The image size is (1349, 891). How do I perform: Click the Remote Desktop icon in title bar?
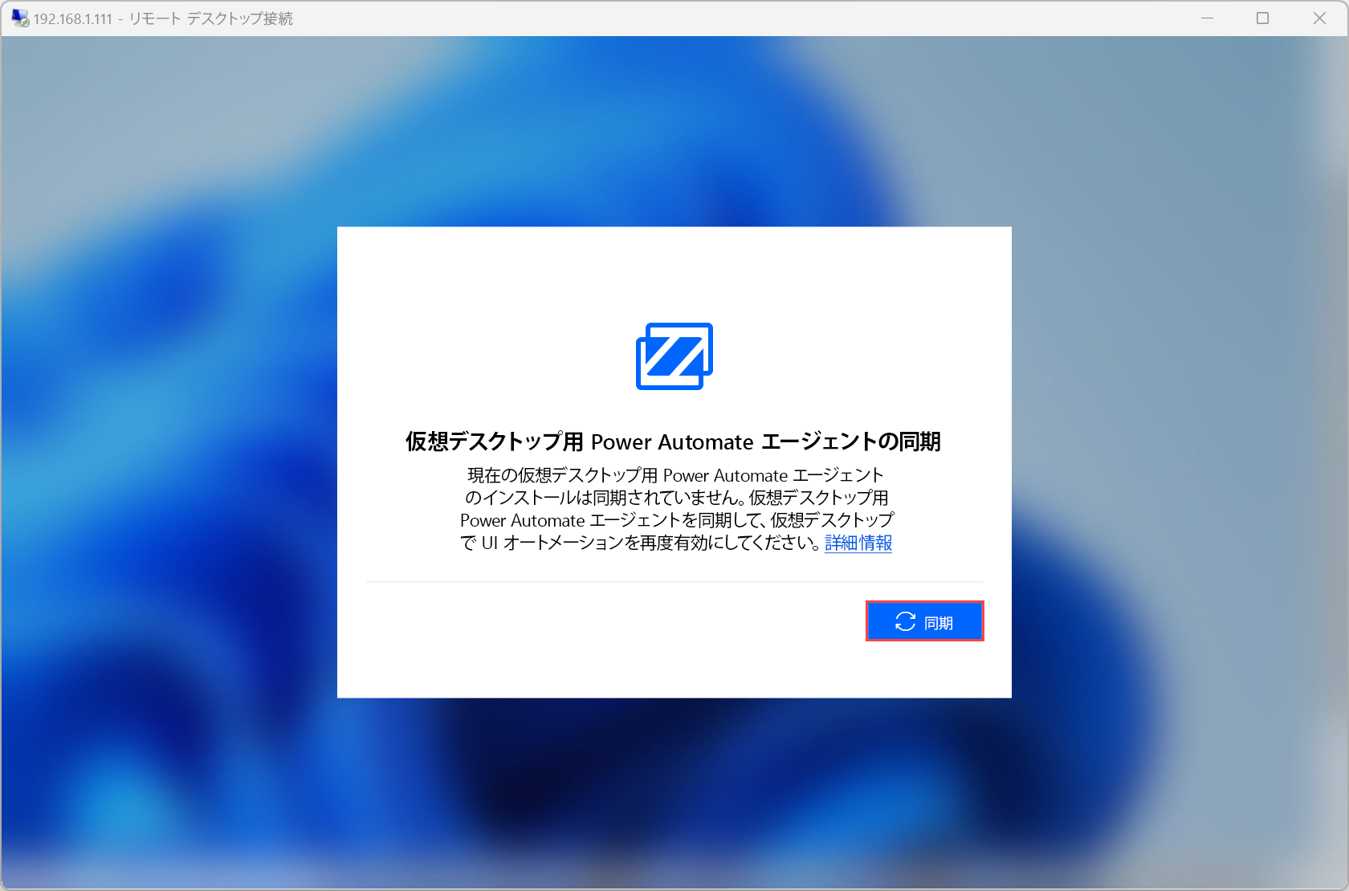pyautogui.click(x=20, y=18)
